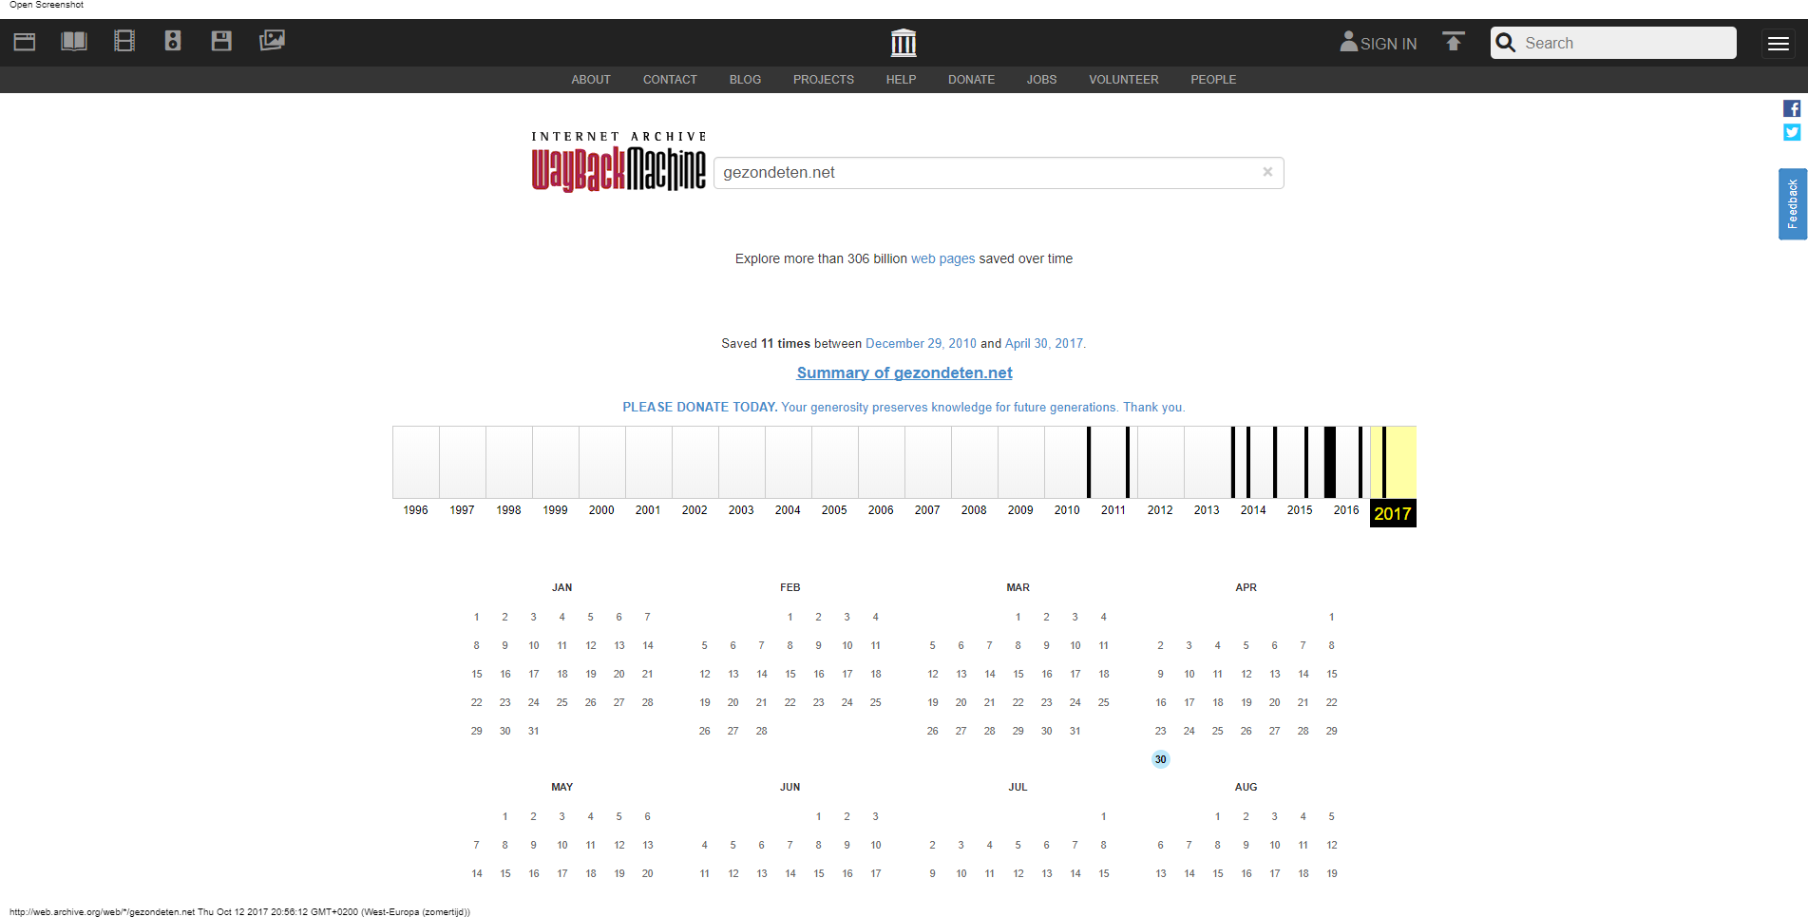The image size is (1808, 917).
Task: Click the search magnifier icon
Action: pyautogui.click(x=1506, y=43)
